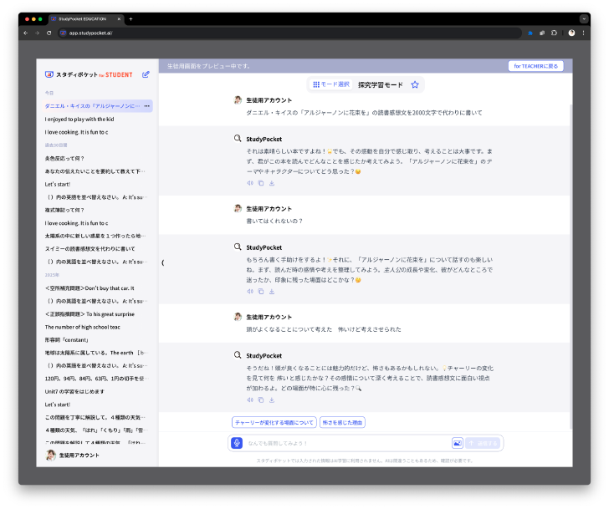Play audio for the それは素晴らしい本 reply
This screenshot has width=609, height=509.
click(250, 183)
